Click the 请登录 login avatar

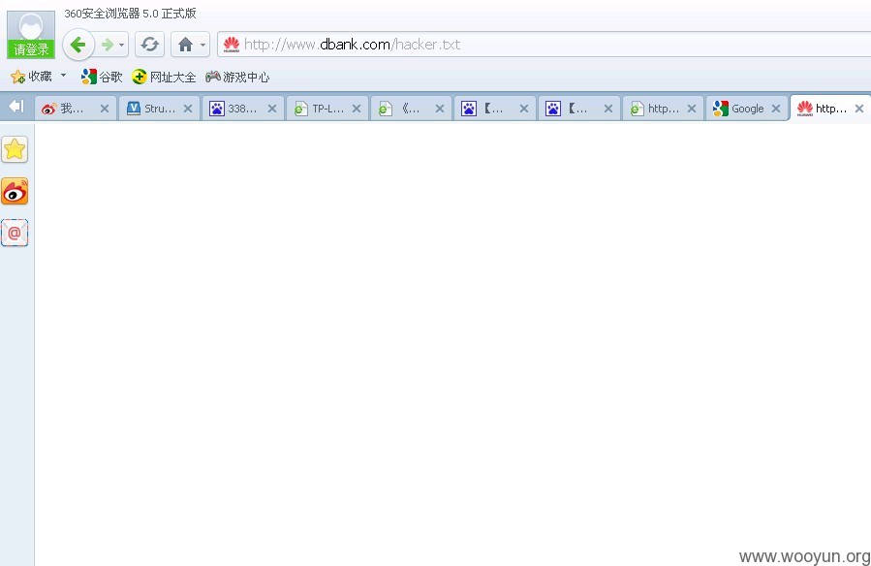tap(31, 35)
